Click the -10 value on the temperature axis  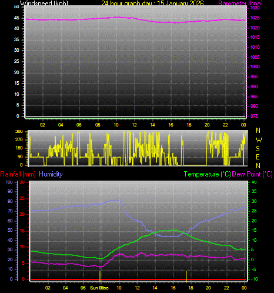255,279
